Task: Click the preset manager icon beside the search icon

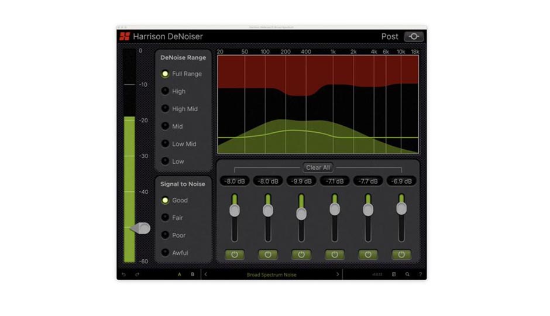Action: 394,274
